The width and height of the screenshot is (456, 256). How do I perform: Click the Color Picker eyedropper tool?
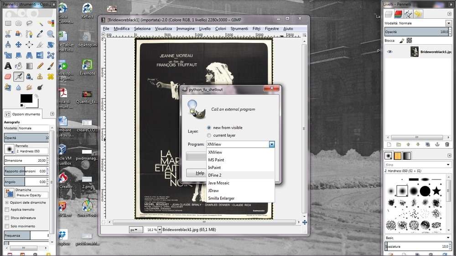pyautogui.click(x=40, y=34)
